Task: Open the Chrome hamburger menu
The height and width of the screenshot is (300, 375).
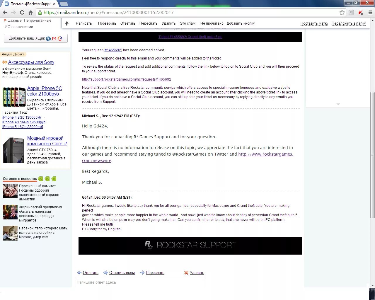Action: click(370, 12)
